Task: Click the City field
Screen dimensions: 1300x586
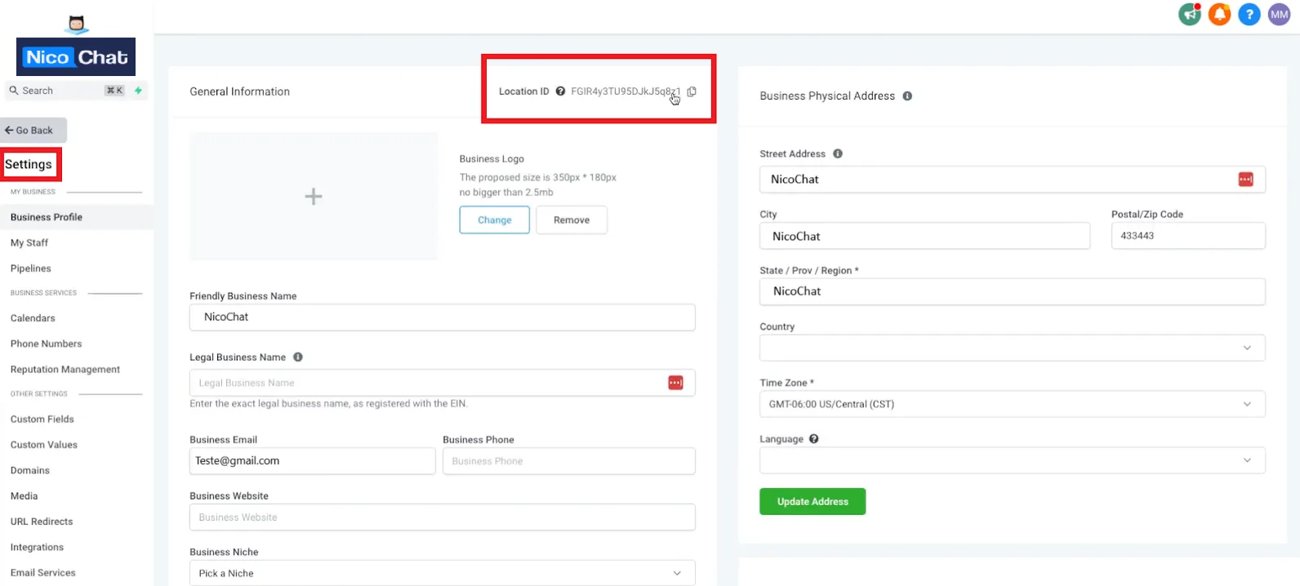Action: (x=924, y=236)
